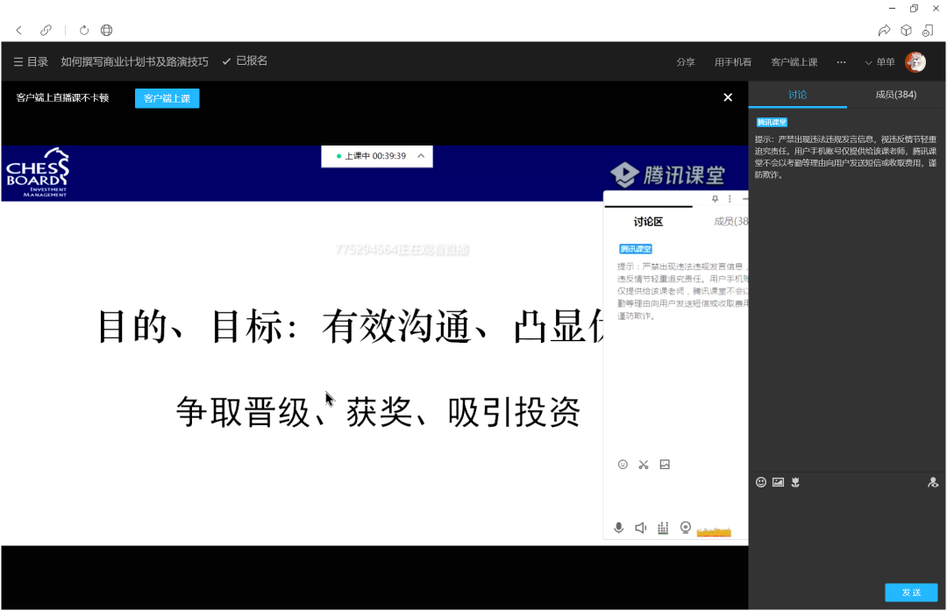Click the pin icon in shared panel
Screen dimensions: 947x611
716,199
